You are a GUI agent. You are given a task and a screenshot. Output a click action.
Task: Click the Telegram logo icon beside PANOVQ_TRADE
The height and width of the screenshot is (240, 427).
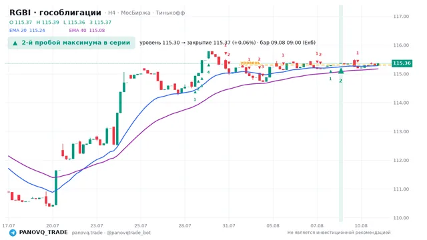tap(13, 233)
